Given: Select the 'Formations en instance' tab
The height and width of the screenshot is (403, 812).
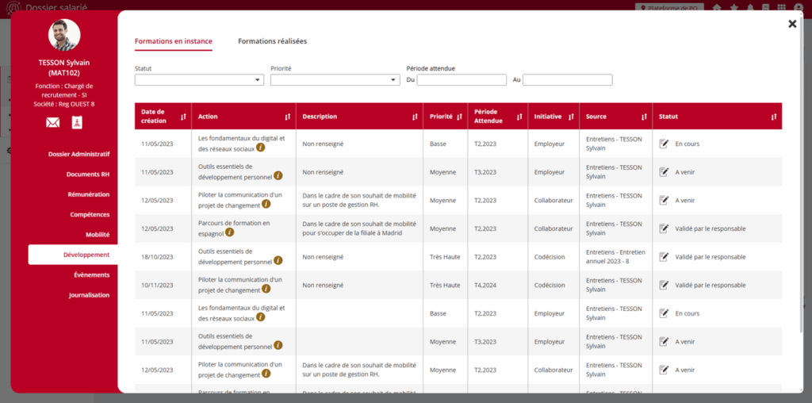Looking at the screenshot, I should pos(173,41).
